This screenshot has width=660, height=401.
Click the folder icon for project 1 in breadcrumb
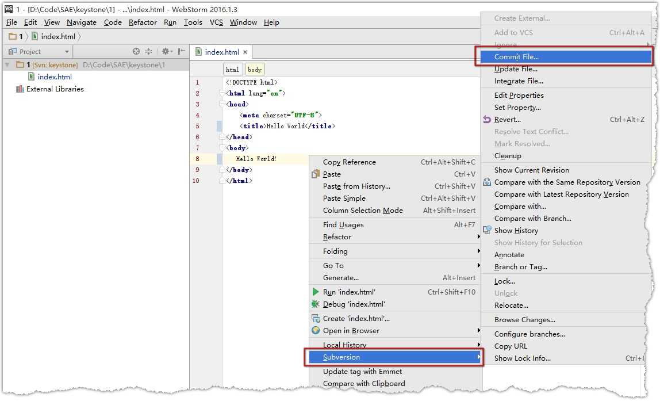pyautogui.click(x=13, y=37)
